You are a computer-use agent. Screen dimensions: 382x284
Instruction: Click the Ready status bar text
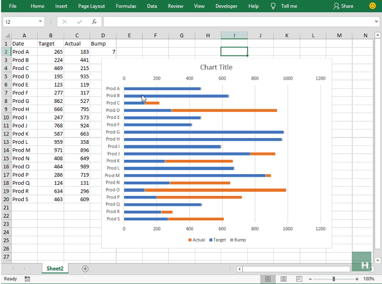(x=11, y=279)
